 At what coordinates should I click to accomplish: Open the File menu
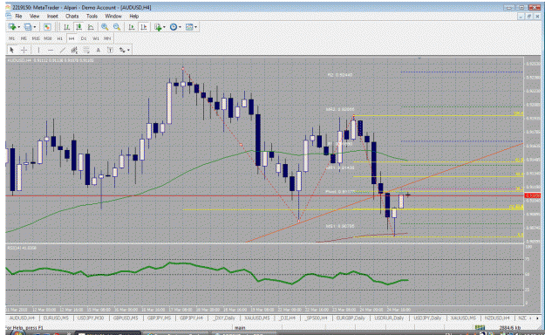click(18, 16)
